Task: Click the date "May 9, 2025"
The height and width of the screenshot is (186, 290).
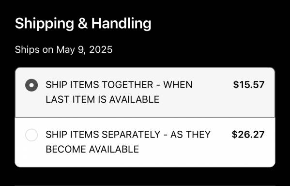Action: click(x=84, y=49)
